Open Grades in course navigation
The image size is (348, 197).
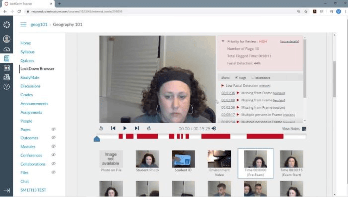[x=27, y=95]
